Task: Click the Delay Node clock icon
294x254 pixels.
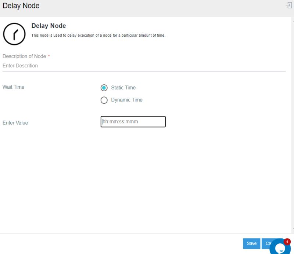Action: 14,33
